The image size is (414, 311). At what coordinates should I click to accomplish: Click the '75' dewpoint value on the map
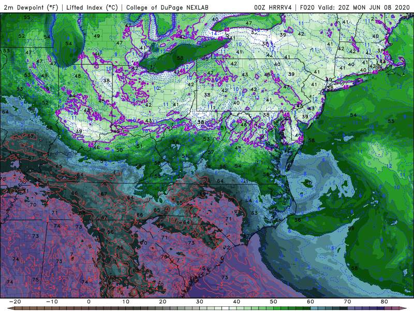click(x=35, y=279)
